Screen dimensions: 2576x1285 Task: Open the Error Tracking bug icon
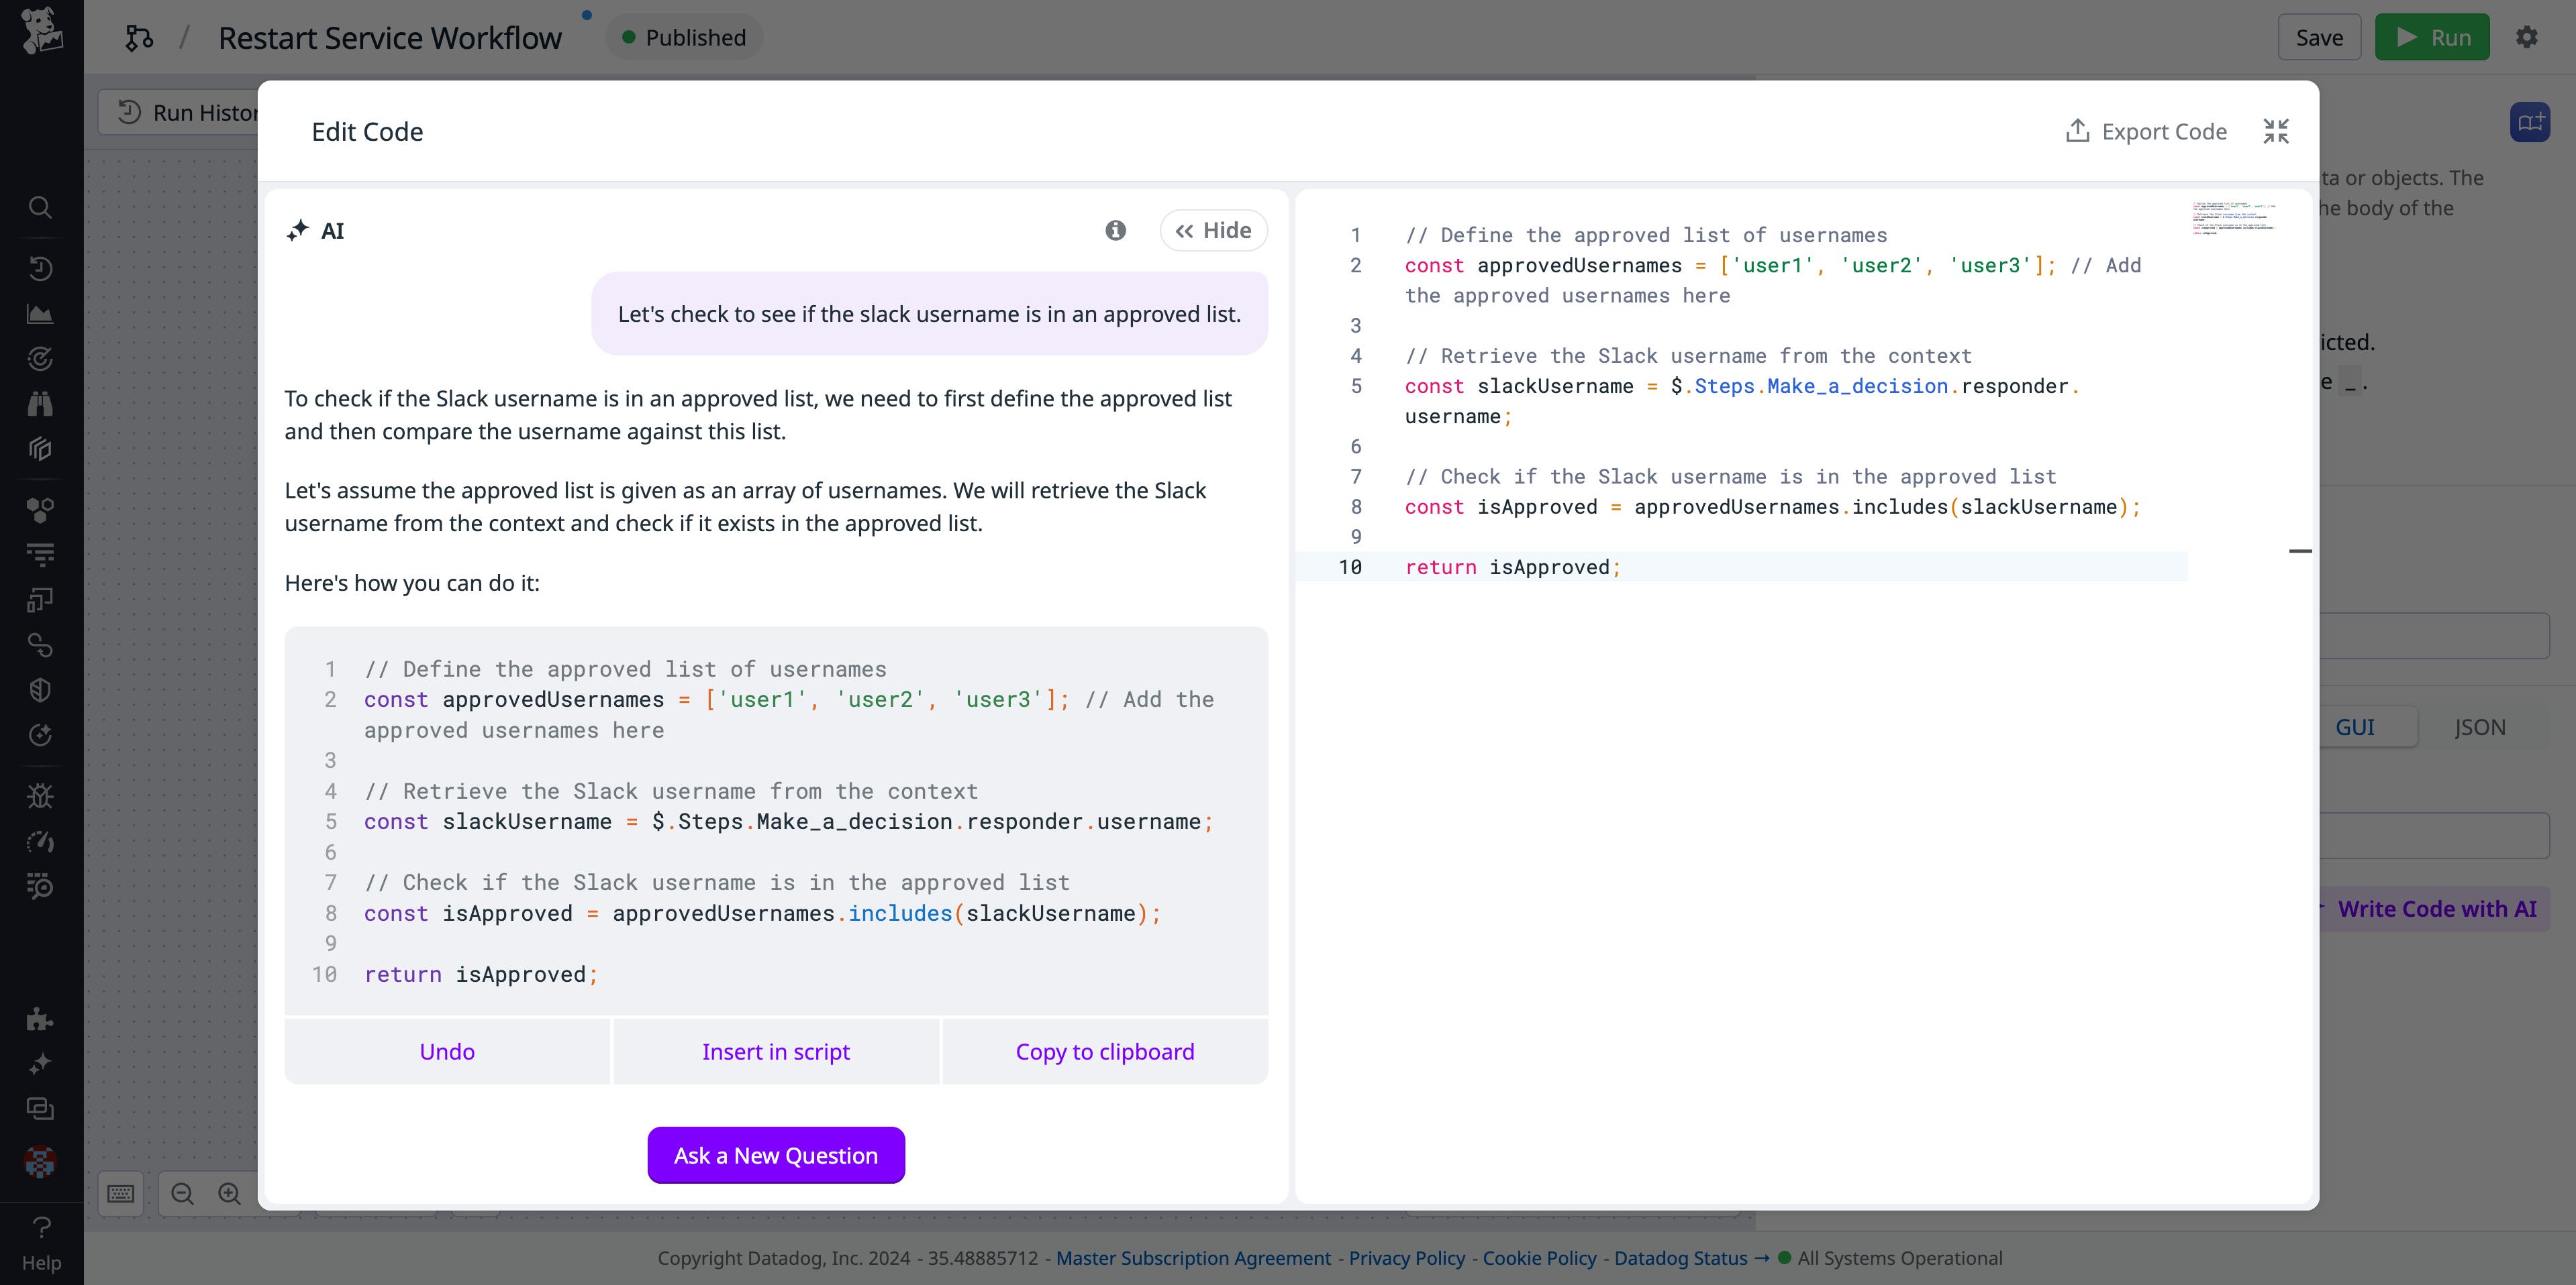pos(40,795)
